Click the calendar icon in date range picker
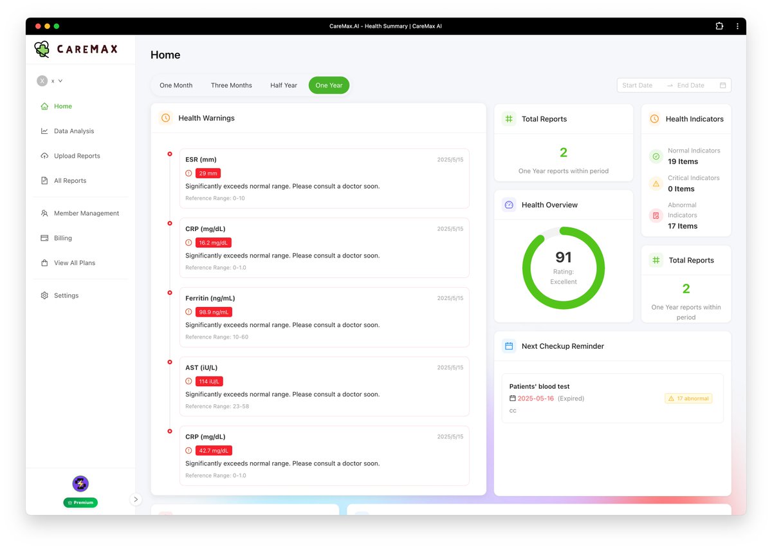This screenshot has width=772, height=549. click(722, 85)
